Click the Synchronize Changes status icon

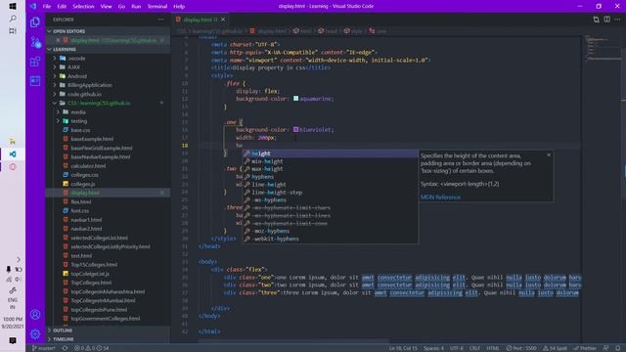(x=65, y=348)
